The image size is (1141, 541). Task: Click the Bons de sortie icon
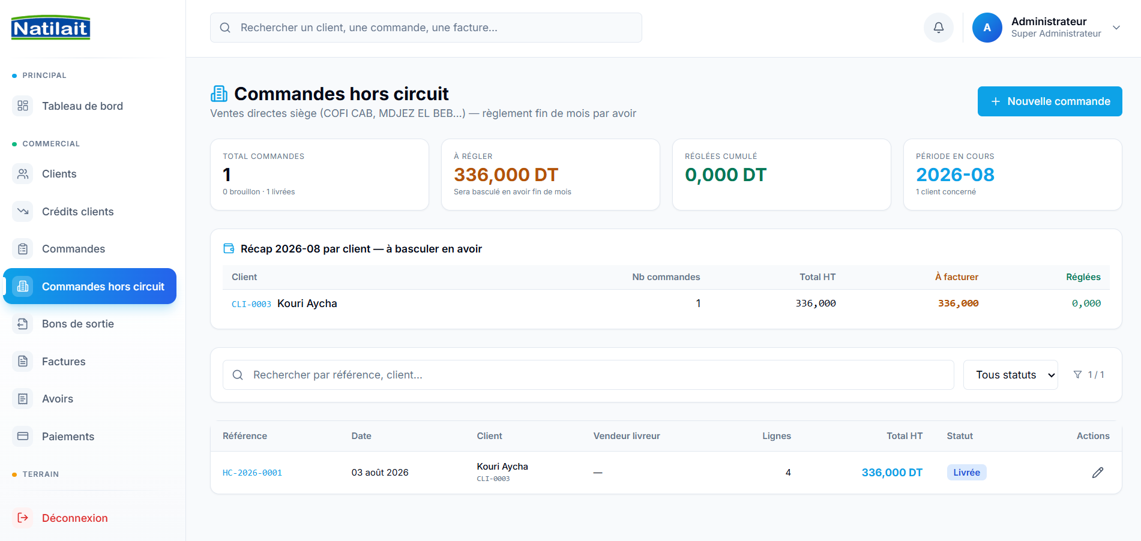pyautogui.click(x=23, y=324)
